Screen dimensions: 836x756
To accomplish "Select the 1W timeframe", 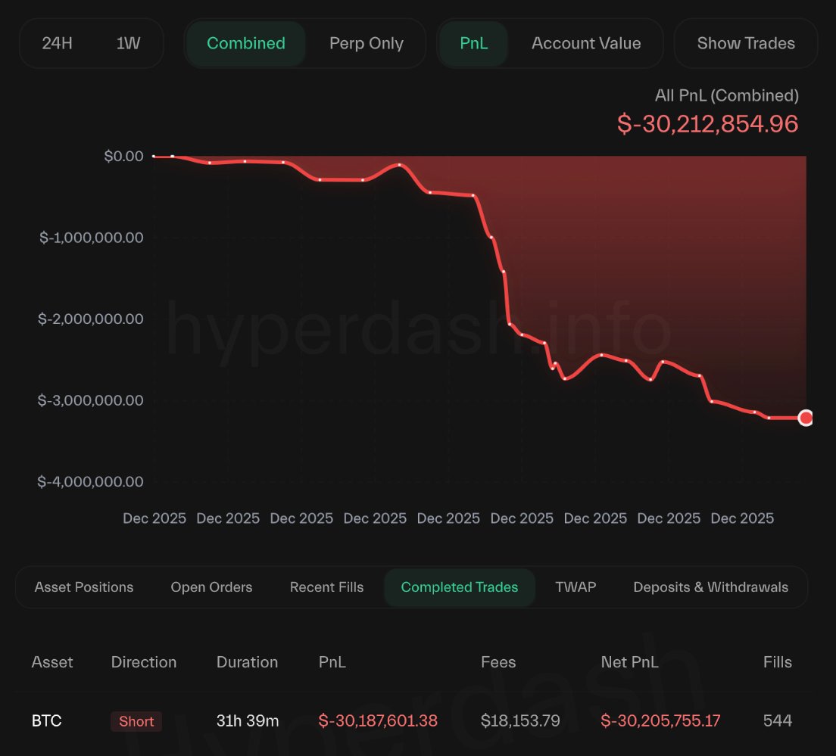I will coord(127,43).
